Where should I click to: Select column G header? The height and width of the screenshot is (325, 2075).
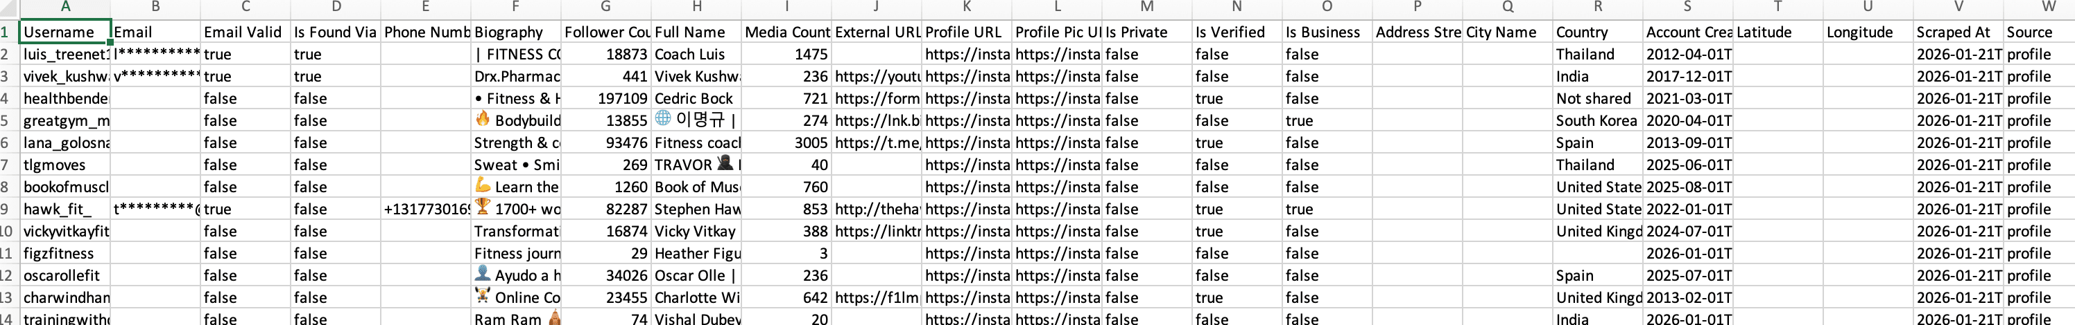[605, 7]
